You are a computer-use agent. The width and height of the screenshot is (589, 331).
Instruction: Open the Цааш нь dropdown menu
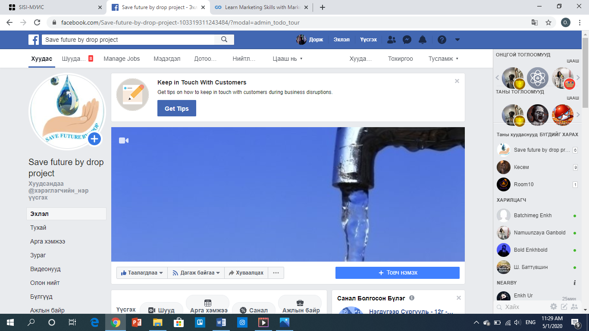click(288, 59)
